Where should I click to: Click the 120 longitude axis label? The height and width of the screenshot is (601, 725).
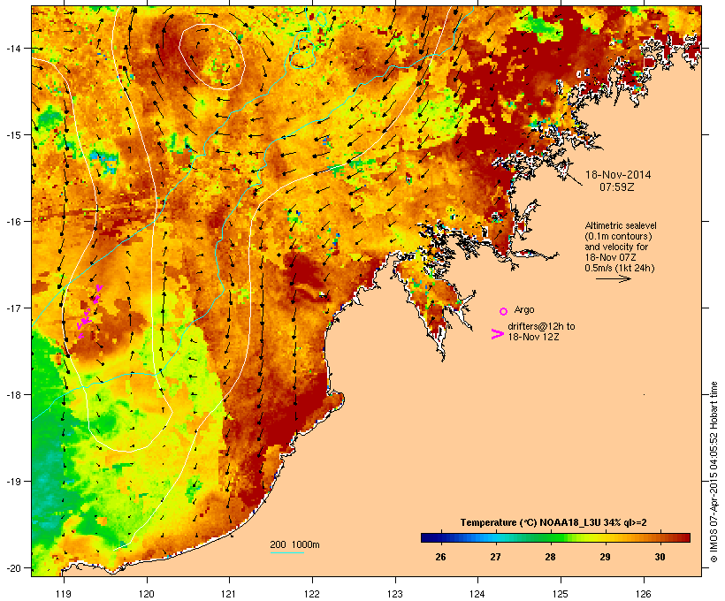click(147, 594)
